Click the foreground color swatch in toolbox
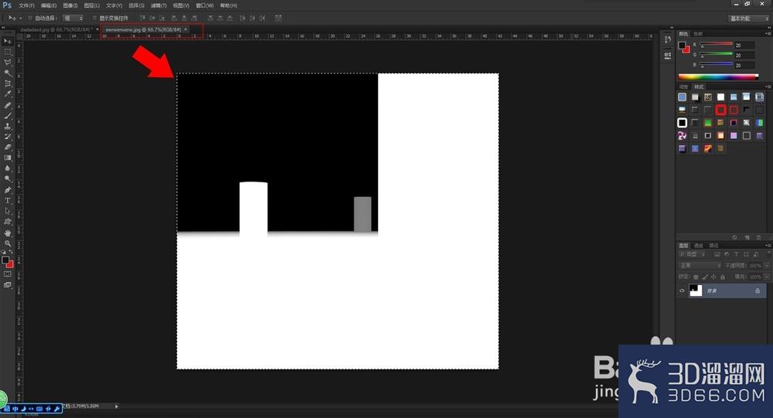The width and height of the screenshot is (773, 418). (x=5, y=260)
